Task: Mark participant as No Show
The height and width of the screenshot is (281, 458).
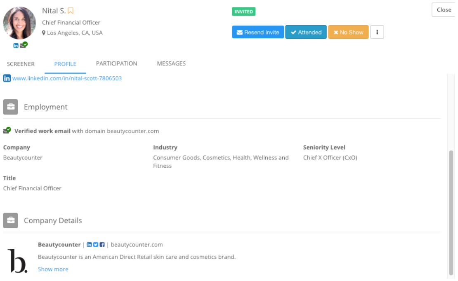Action: tap(348, 32)
